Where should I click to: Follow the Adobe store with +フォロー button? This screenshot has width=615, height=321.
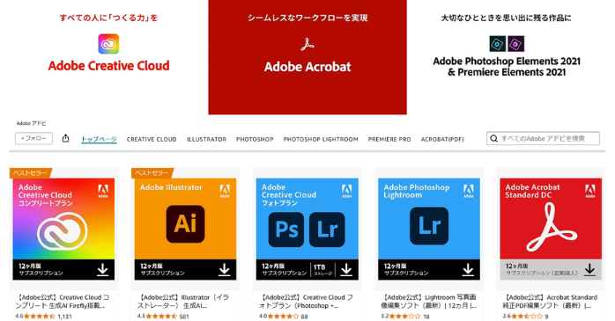33,138
